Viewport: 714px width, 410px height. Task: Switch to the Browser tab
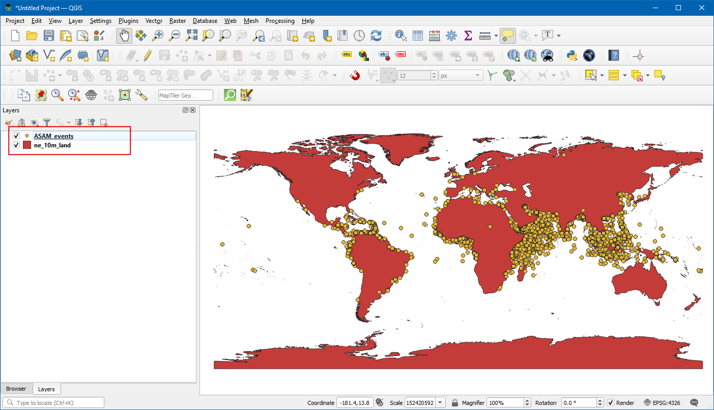click(16, 389)
